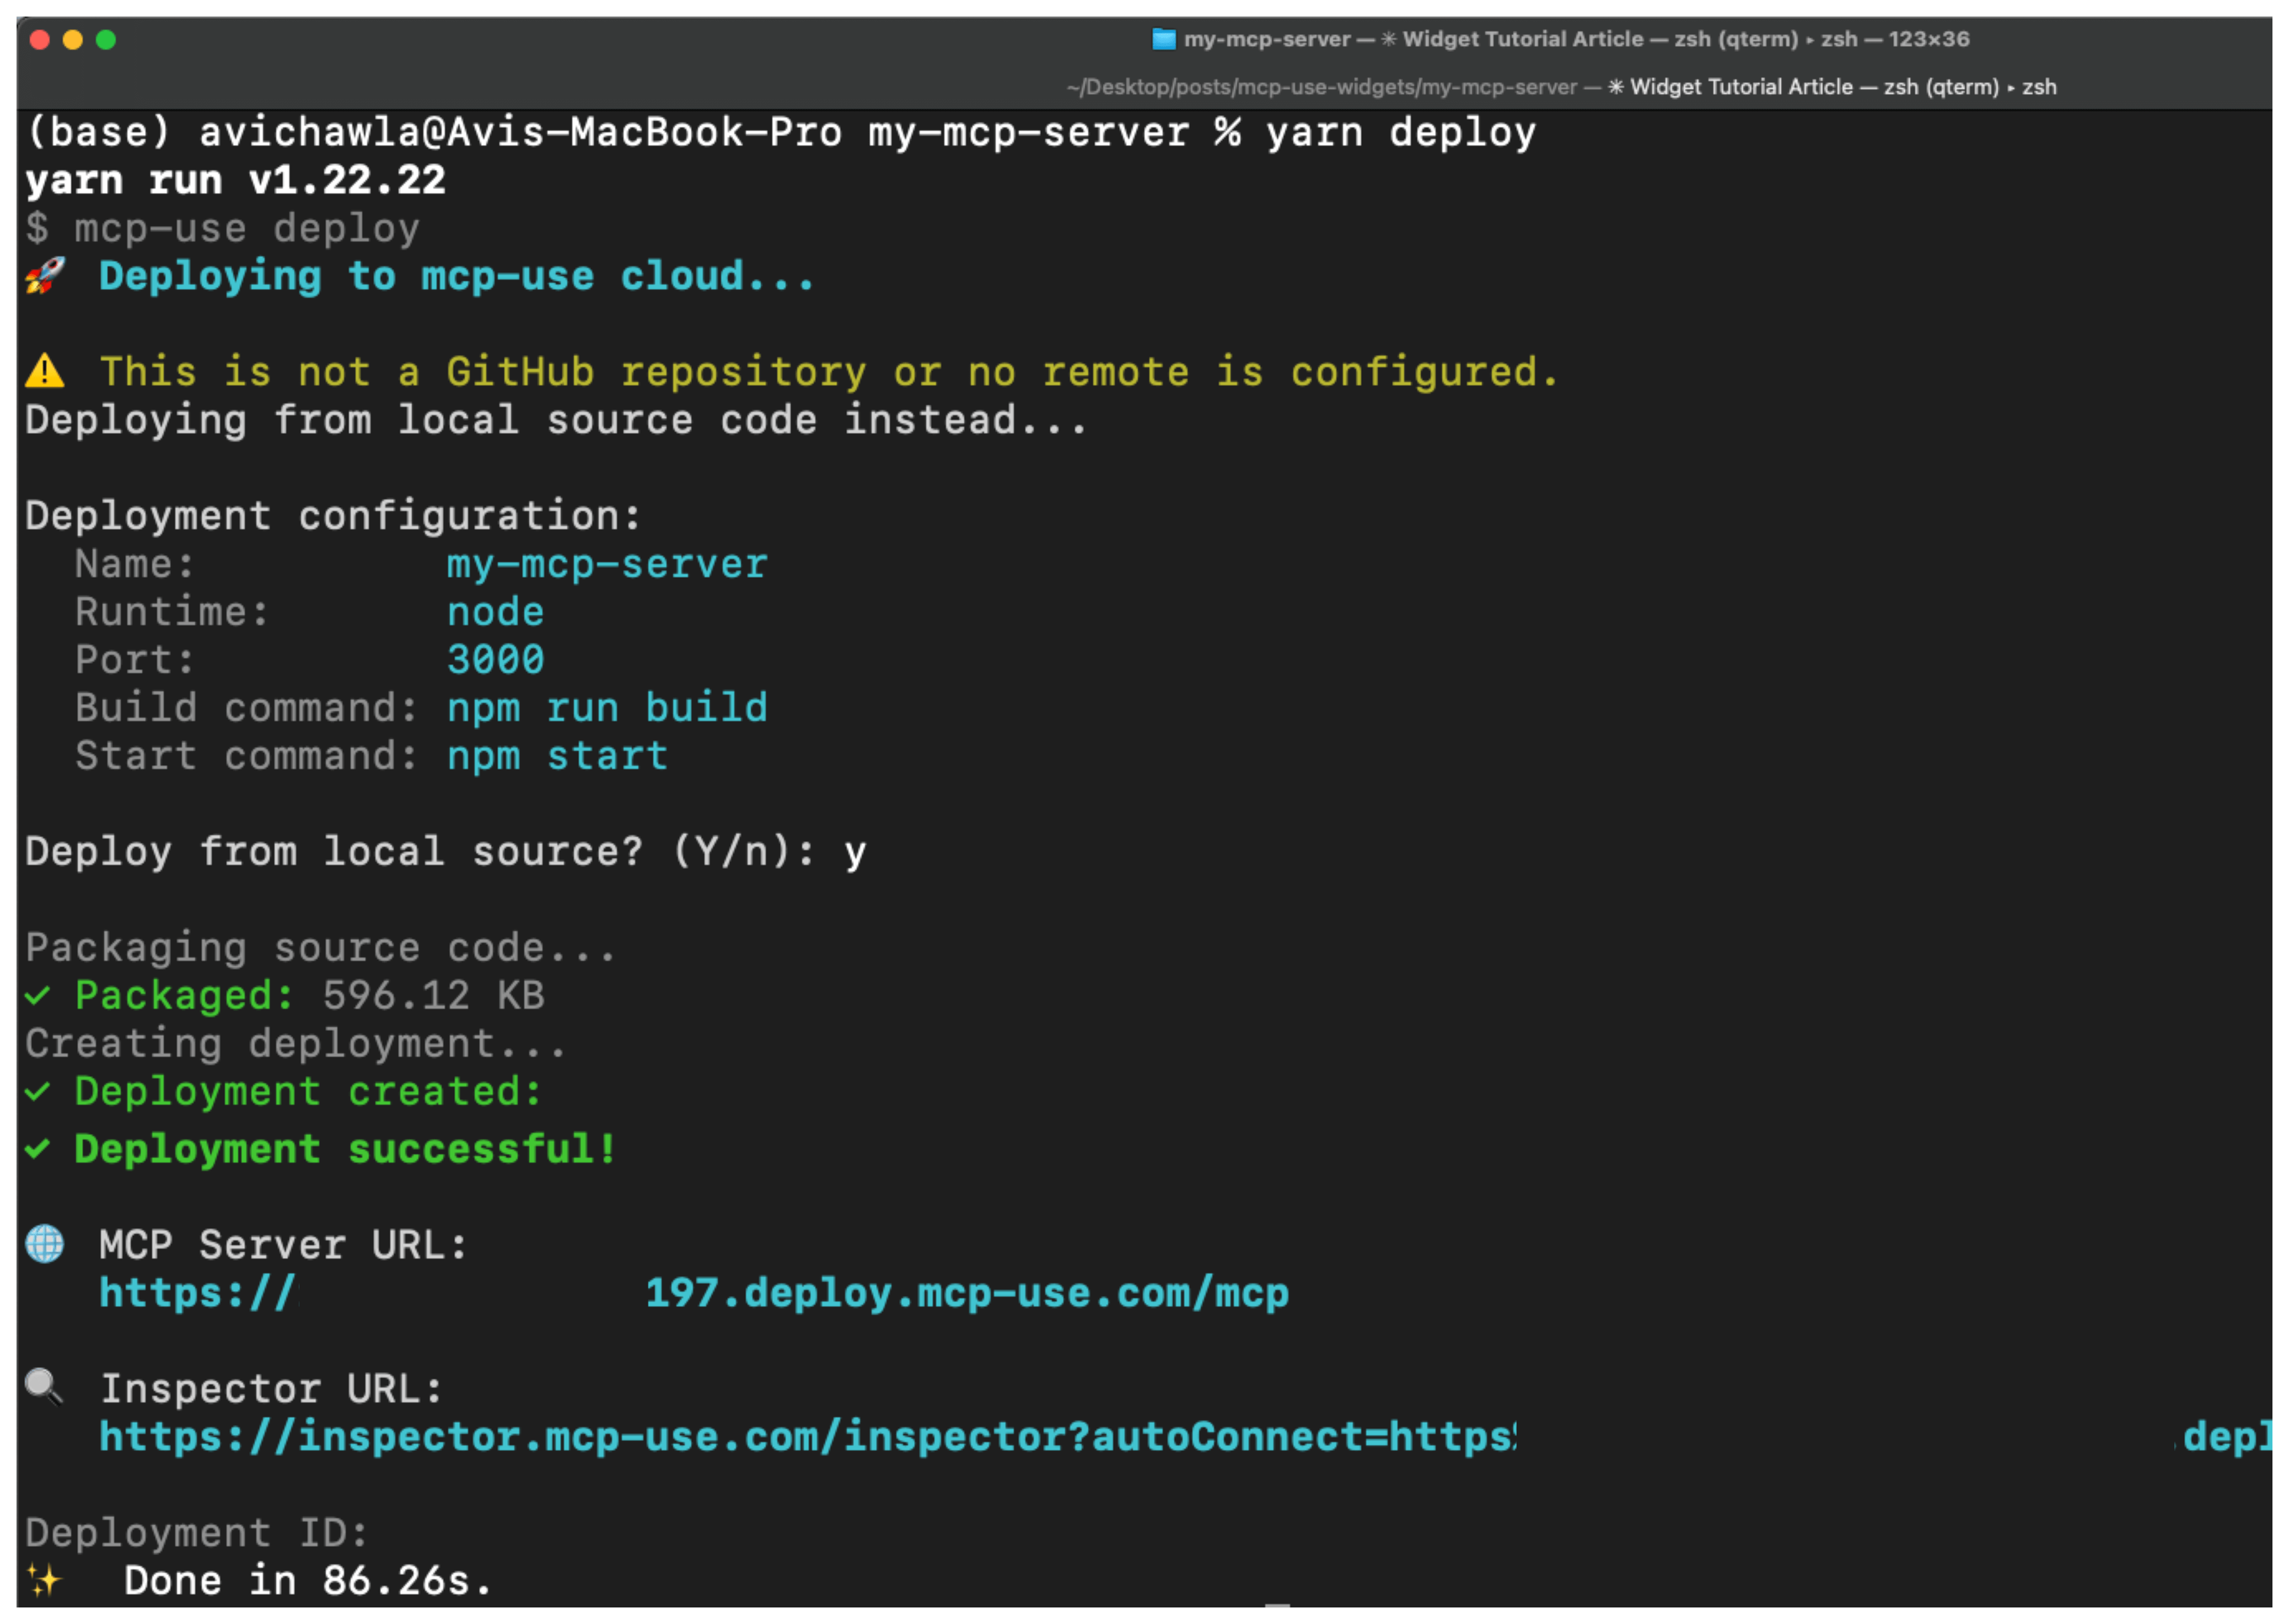Click the Deploy from local source prompt
Screen dimensions: 2289x1624
click(420, 852)
